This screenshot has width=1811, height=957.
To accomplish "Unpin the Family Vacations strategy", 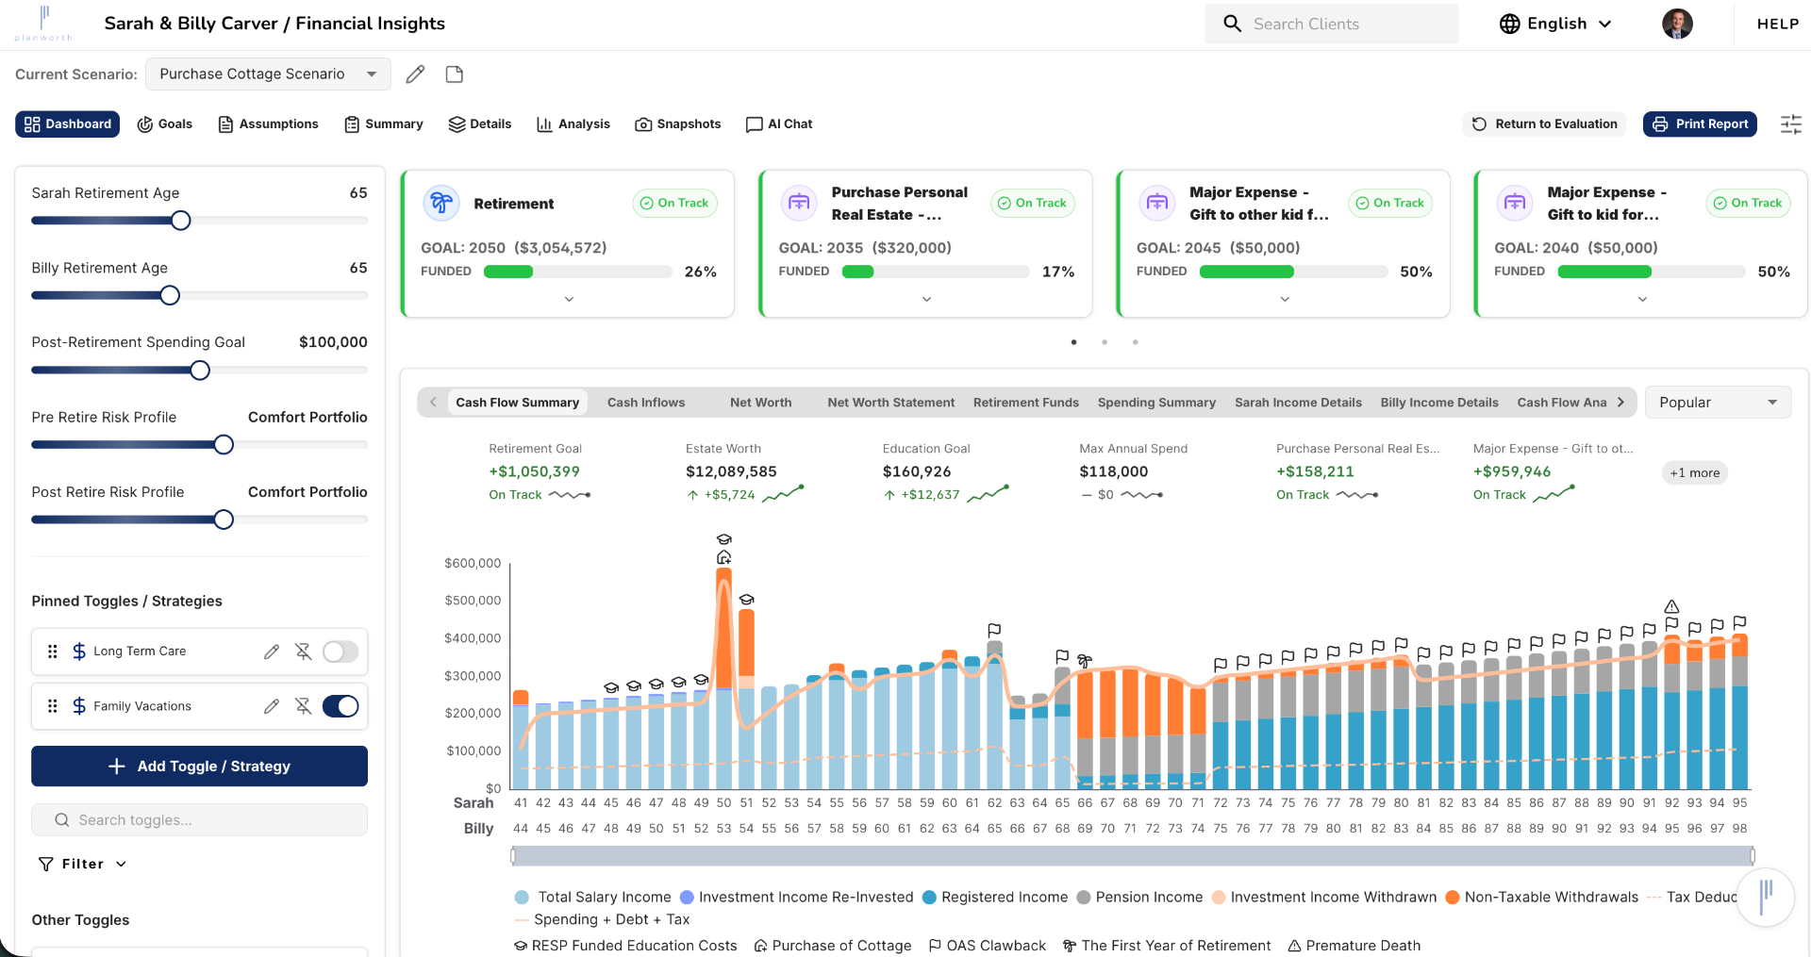I will [303, 706].
